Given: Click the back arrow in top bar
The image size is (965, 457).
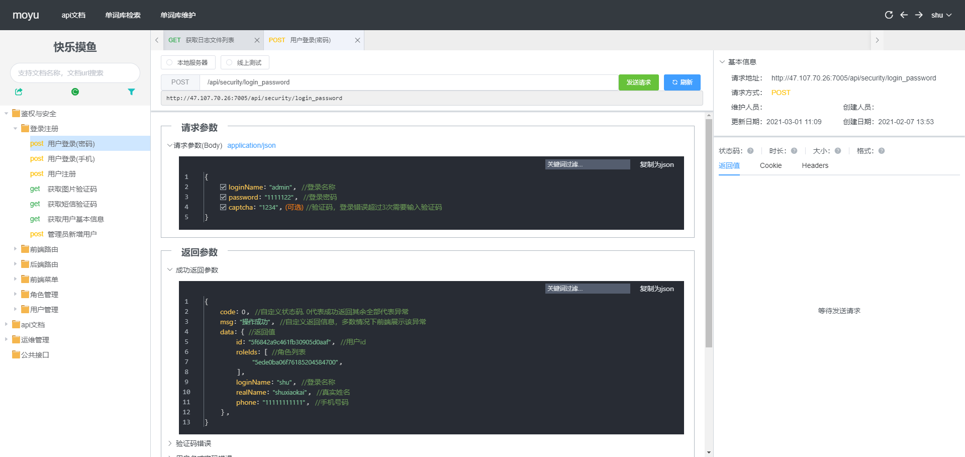Looking at the screenshot, I should 904,15.
